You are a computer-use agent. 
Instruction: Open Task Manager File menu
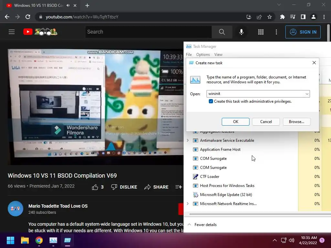[189, 55]
